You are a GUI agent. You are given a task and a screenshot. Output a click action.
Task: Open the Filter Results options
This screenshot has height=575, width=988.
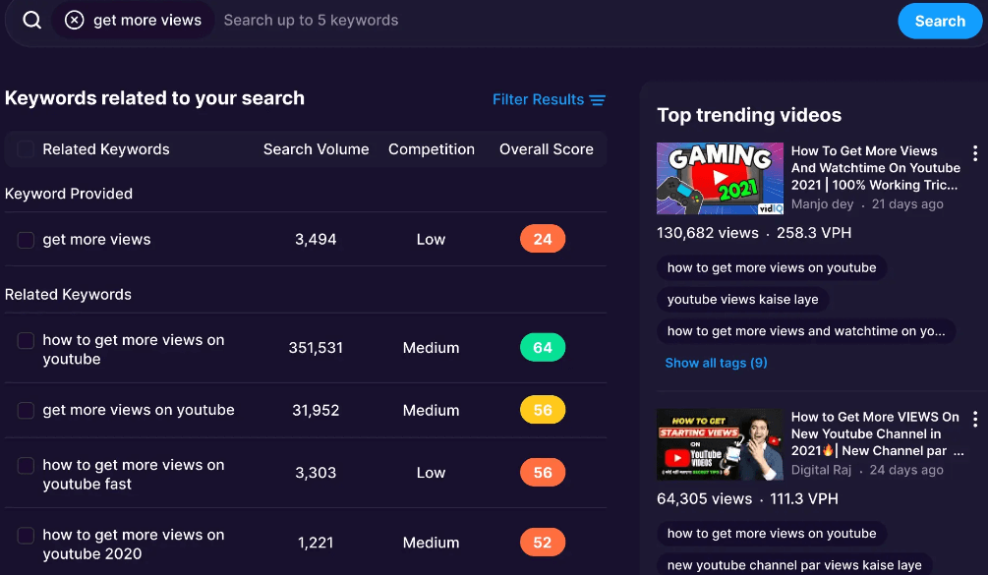(x=538, y=99)
